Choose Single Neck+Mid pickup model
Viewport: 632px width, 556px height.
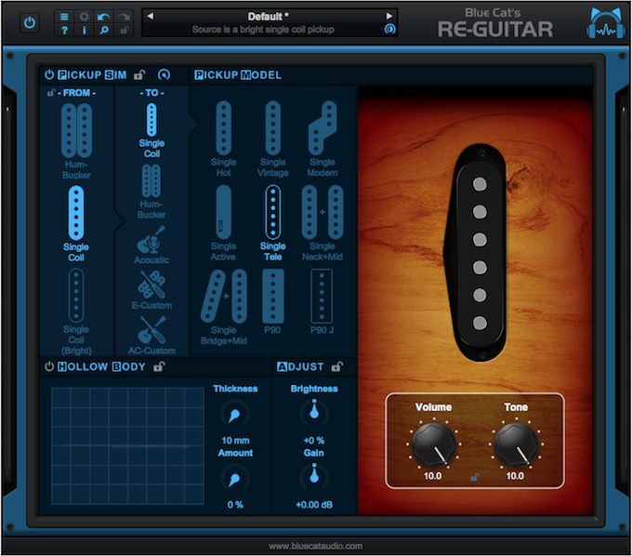click(323, 223)
